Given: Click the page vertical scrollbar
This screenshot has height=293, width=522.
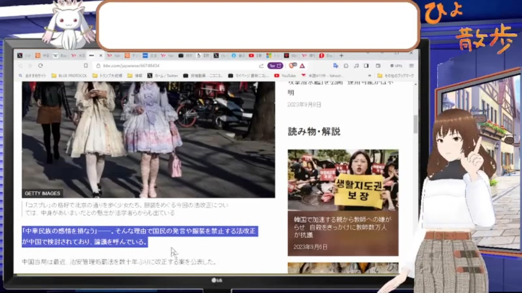Looking at the screenshot, I should click(415, 125).
